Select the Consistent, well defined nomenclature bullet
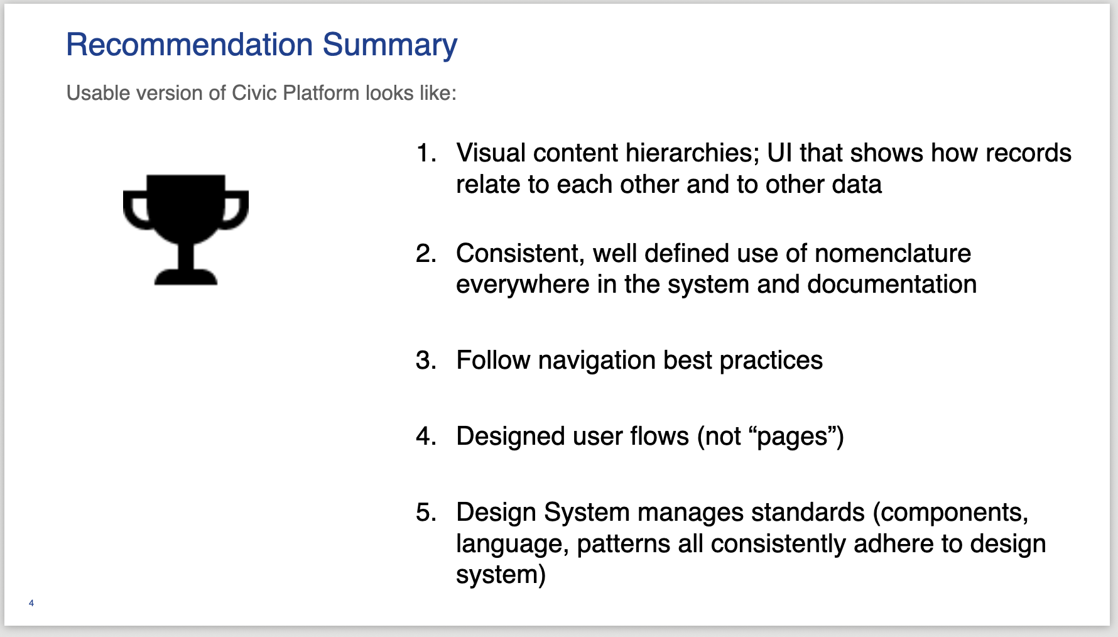The image size is (1118, 637). click(713, 254)
